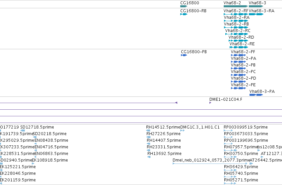Image resolution: width=282 pixels, height=185 pixels.
Task: Choose protein Vha68-2-PE
Action: coord(243,85)
